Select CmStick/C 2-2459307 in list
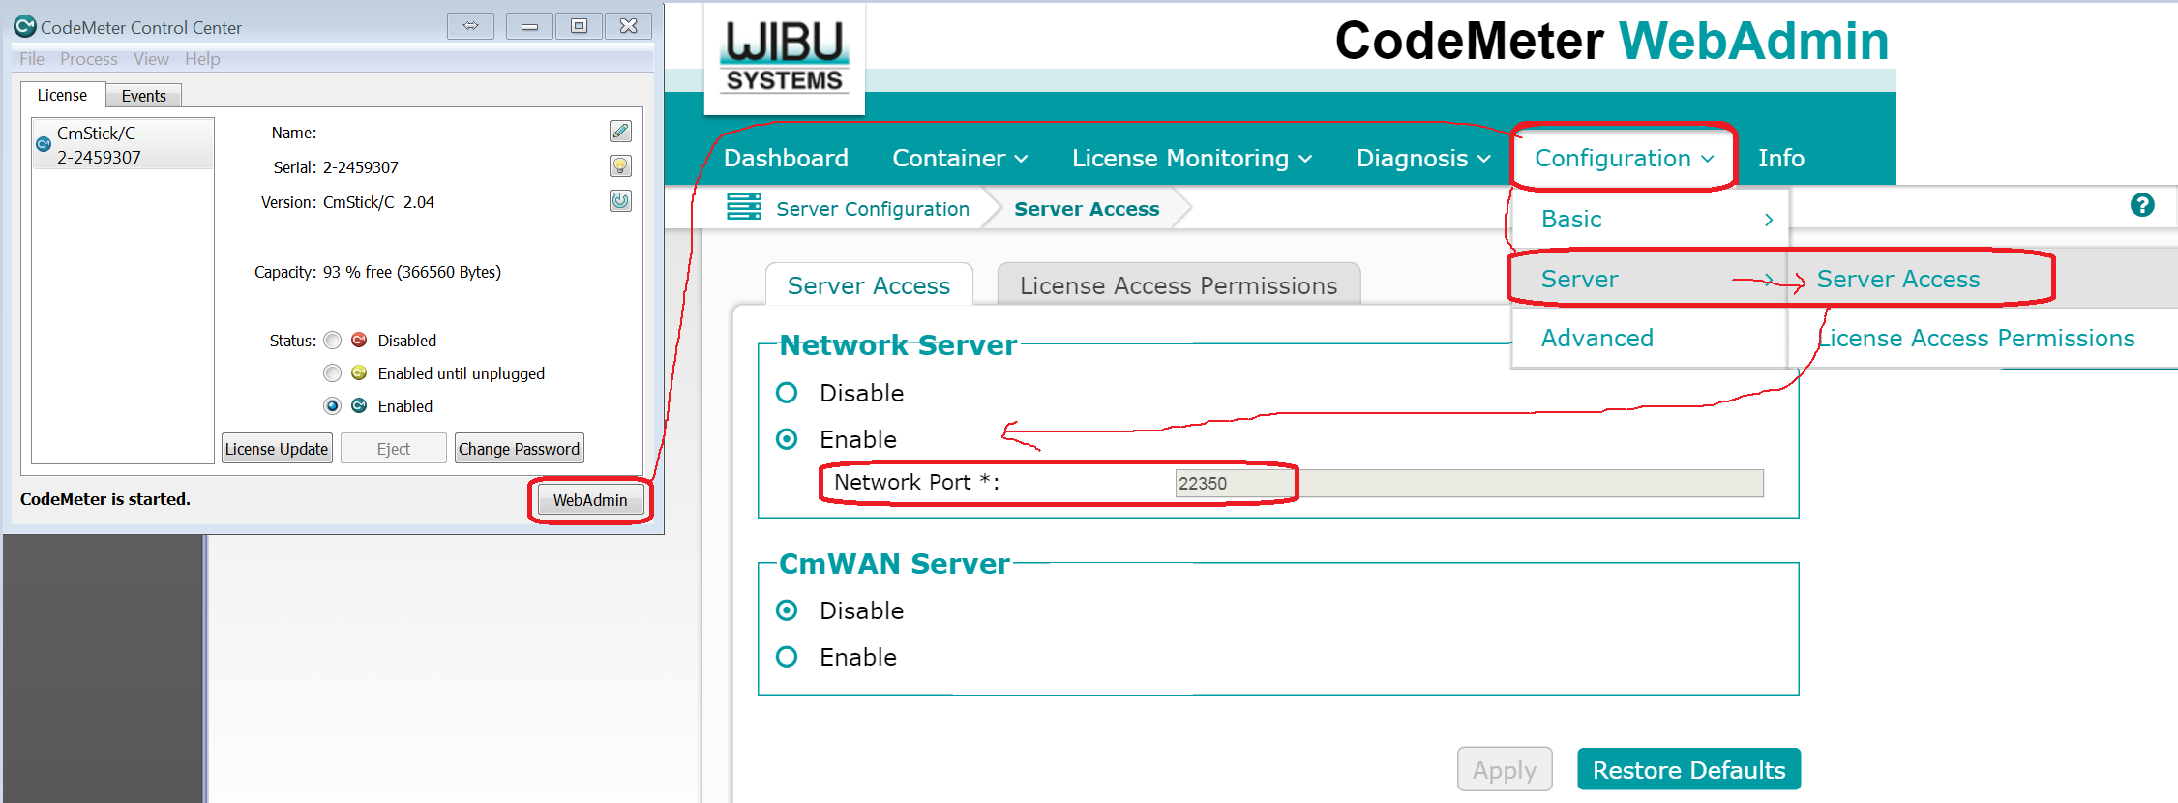This screenshot has width=2178, height=803. pos(123,144)
